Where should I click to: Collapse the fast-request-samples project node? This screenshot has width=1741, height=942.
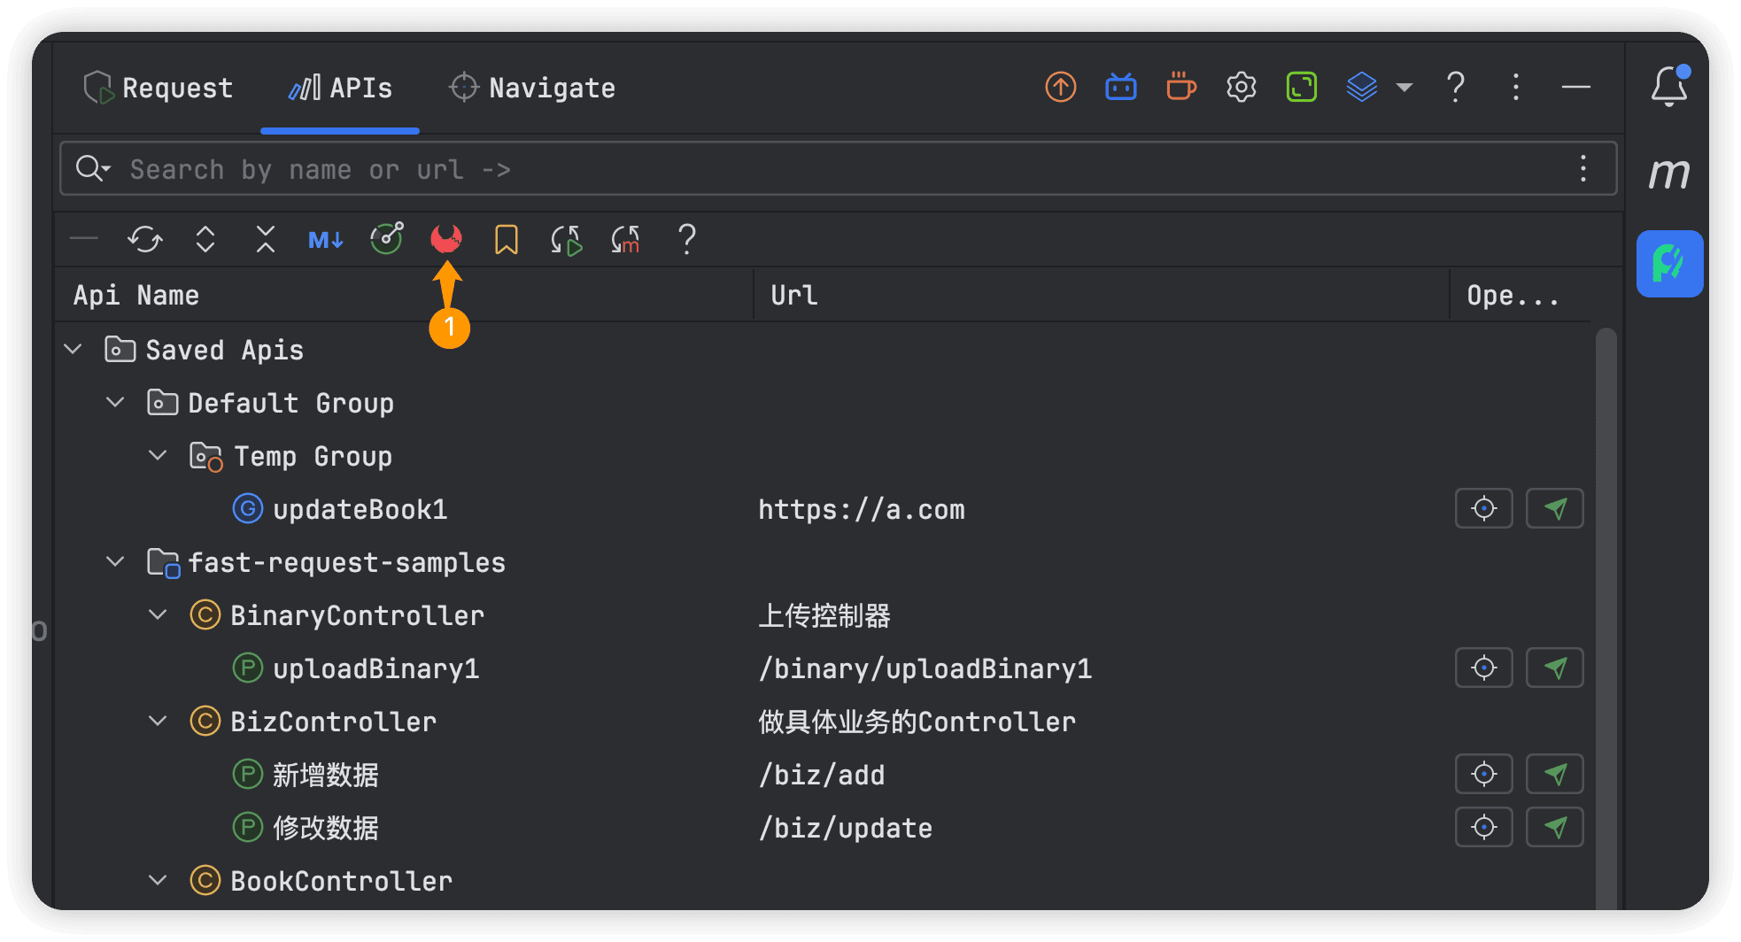(116, 562)
